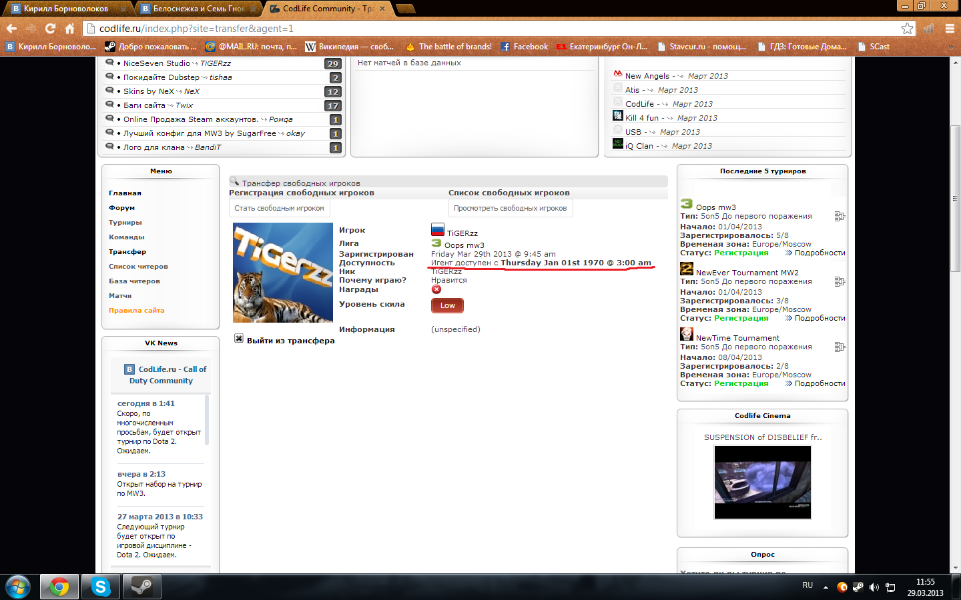Click the Low skill level button
This screenshot has height=600, width=961.
point(447,305)
